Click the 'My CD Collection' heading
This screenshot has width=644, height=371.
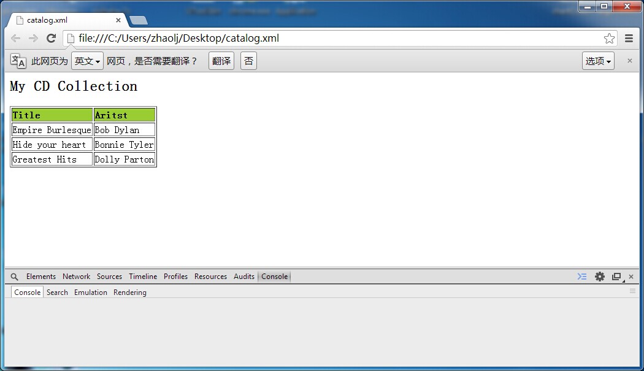(x=74, y=86)
